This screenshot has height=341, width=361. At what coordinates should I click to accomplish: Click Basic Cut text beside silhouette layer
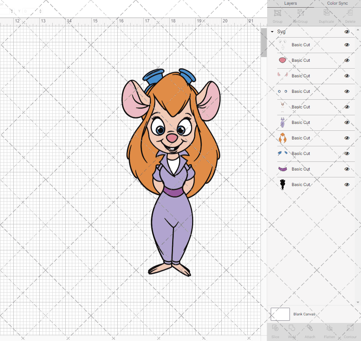point(301,185)
